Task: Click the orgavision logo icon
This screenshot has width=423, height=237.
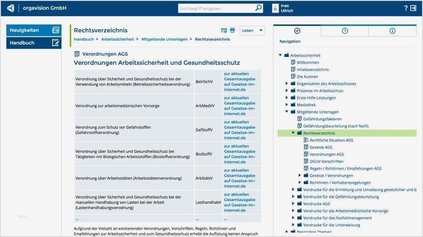Action: pos(10,8)
